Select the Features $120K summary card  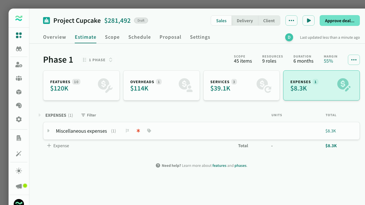(x=81, y=85)
